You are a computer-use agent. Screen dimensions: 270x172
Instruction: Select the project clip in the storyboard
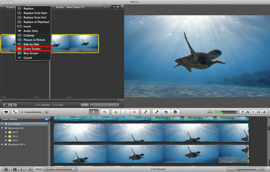pos(50,44)
